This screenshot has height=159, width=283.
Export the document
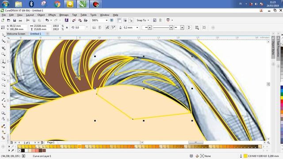(x=80, y=20)
